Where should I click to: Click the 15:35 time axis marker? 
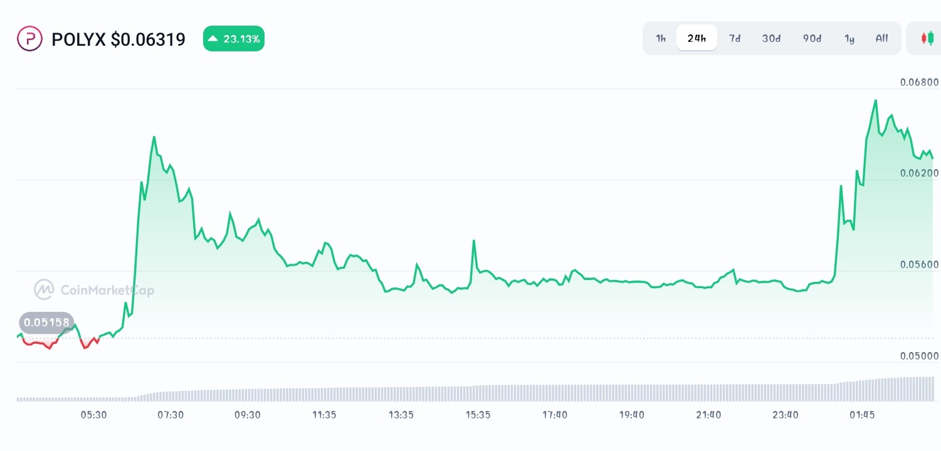tap(478, 415)
